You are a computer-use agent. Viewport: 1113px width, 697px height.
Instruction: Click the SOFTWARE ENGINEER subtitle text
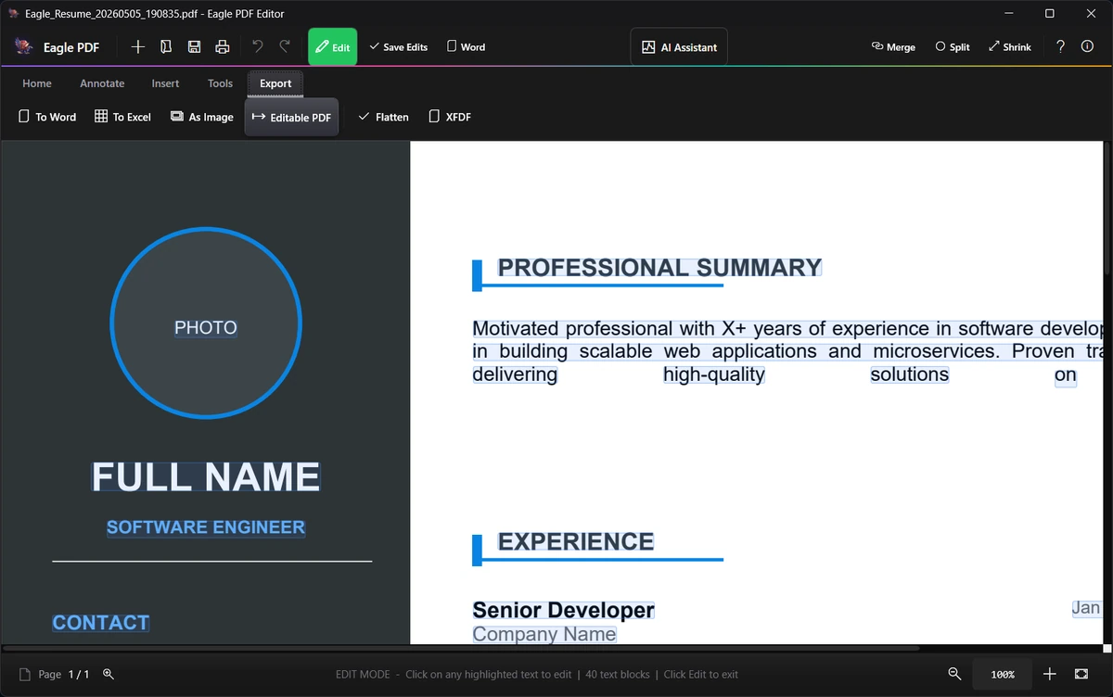coord(206,527)
